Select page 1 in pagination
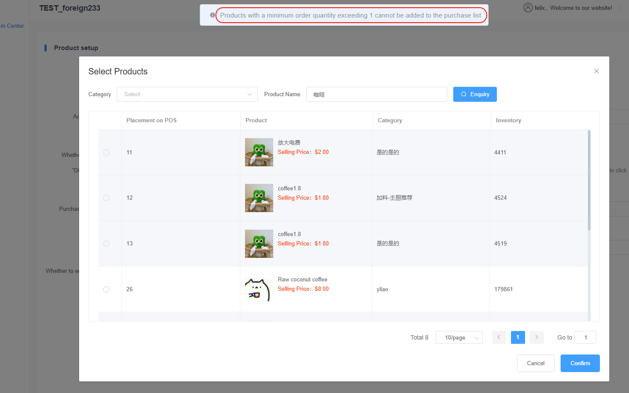The image size is (629, 393). pyautogui.click(x=518, y=337)
